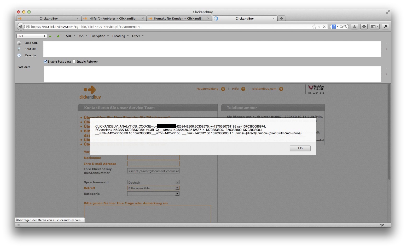Open the Downloads arrow button
Viewport: 406px width, 248px height.
[354, 27]
